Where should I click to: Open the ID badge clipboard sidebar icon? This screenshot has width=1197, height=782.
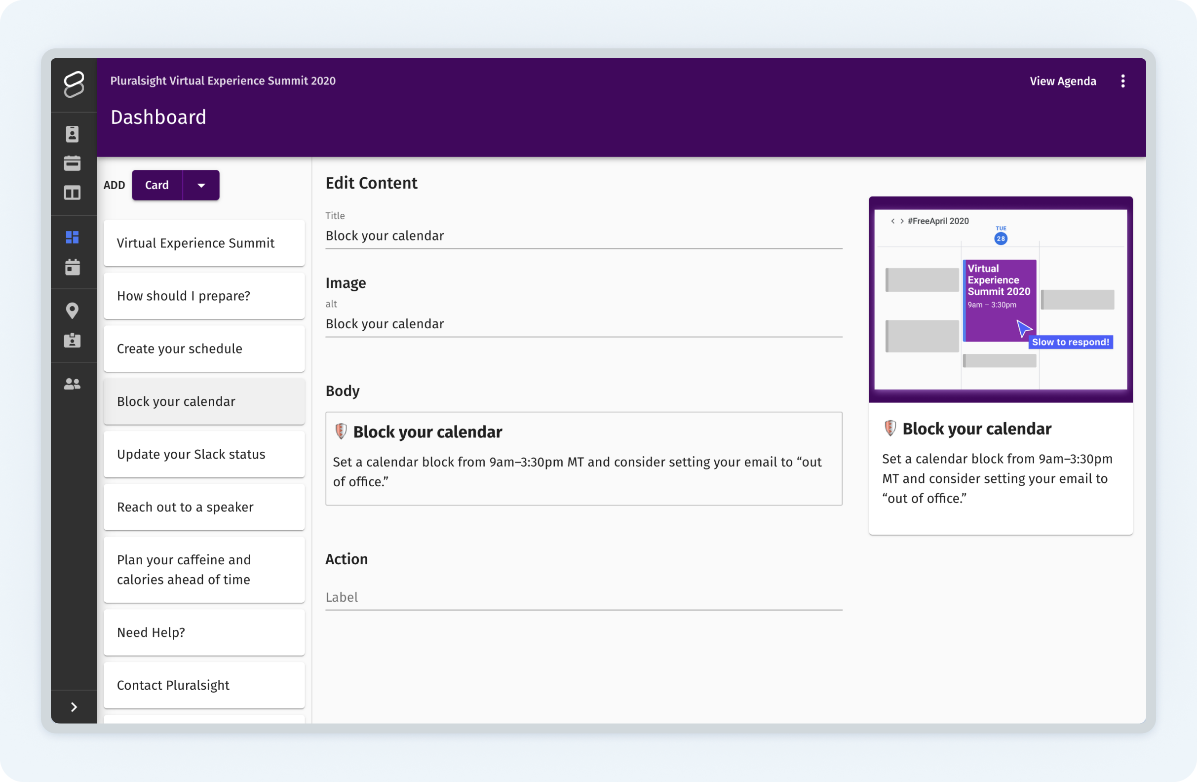click(73, 341)
